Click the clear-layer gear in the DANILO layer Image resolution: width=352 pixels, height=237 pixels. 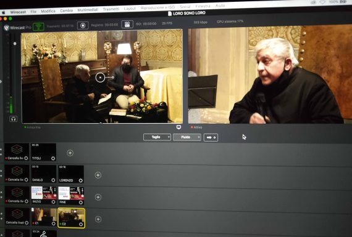27,180
